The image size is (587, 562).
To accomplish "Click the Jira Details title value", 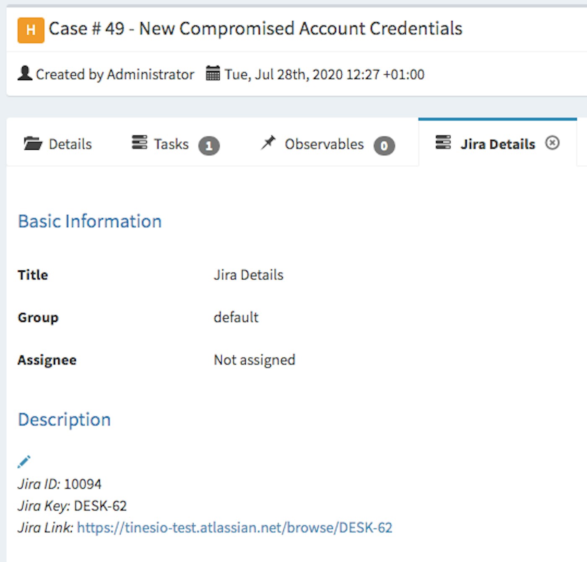I will pos(249,275).
